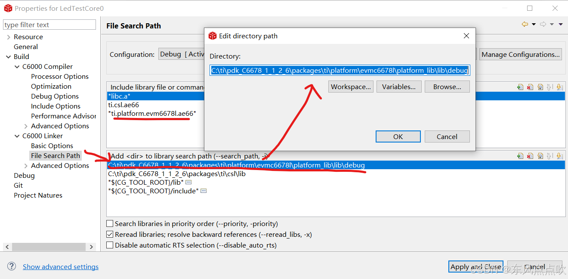
Task: Click variable icon beside ${CG_TOOL_ROOT}/lib entry
Action: click(x=188, y=183)
